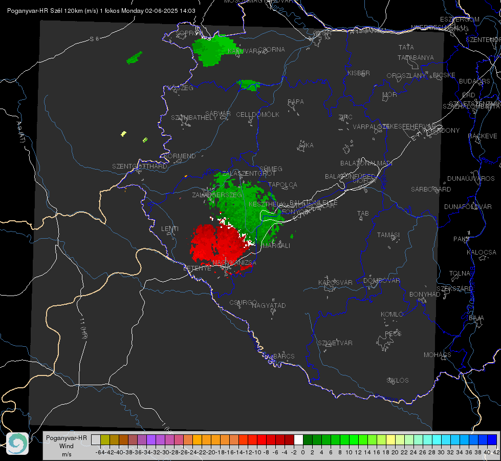Select the SZEKSZARD label

(x=454, y=289)
